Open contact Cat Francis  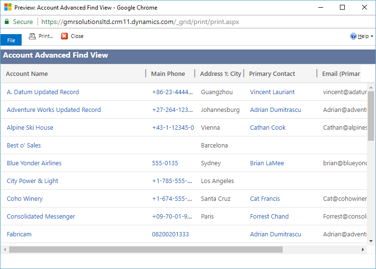click(265, 198)
